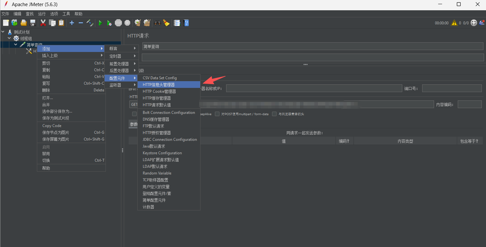Click Copy Code in context menu
Viewport: 486px width, 247px height.
(x=71, y=126)
